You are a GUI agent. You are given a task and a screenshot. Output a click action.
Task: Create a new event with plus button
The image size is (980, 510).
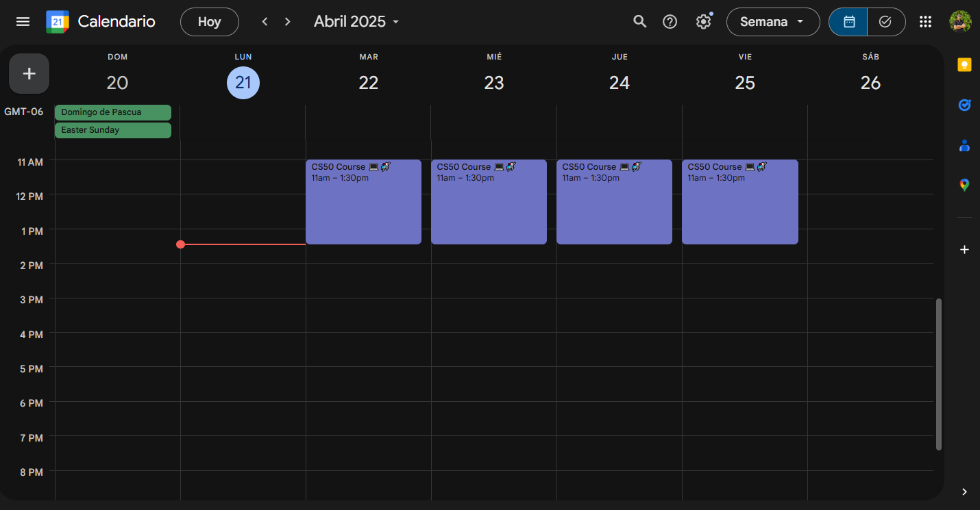click(29, 73)
